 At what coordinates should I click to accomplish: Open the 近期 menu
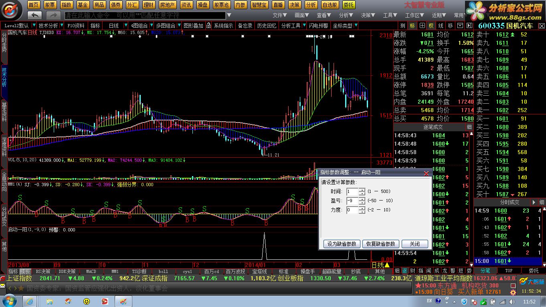pyautogui.click(x=439, y=15)
